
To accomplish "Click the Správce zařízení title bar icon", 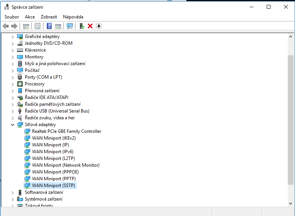I will coord(6,7).
